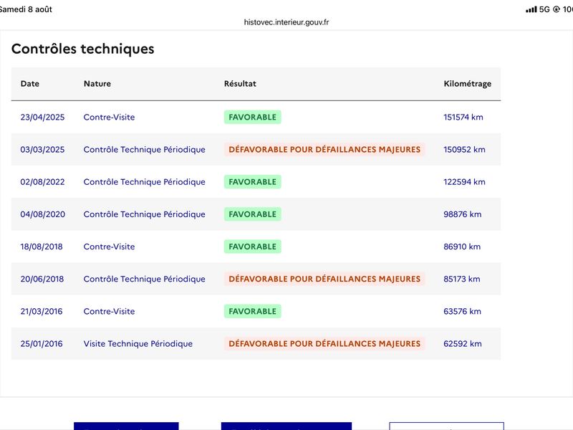Click the FAVORABLE badge for 23/04/2025
The image size is (573, 430).
[253, 117]
